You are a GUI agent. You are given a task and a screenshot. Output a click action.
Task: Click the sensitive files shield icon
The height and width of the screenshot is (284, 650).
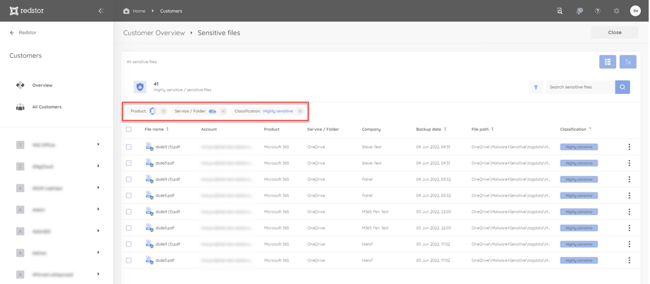point(140,87)
